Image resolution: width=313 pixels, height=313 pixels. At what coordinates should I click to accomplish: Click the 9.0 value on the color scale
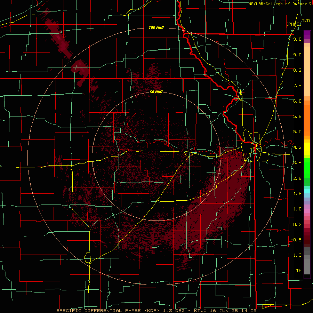point(297,55)
